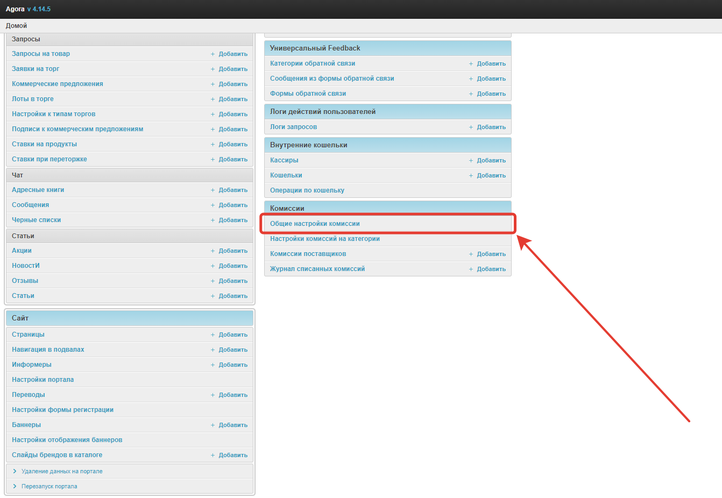Click plus icon in Страницы row
The height and width of the screenshot is (498, 722).
[213, 335]
